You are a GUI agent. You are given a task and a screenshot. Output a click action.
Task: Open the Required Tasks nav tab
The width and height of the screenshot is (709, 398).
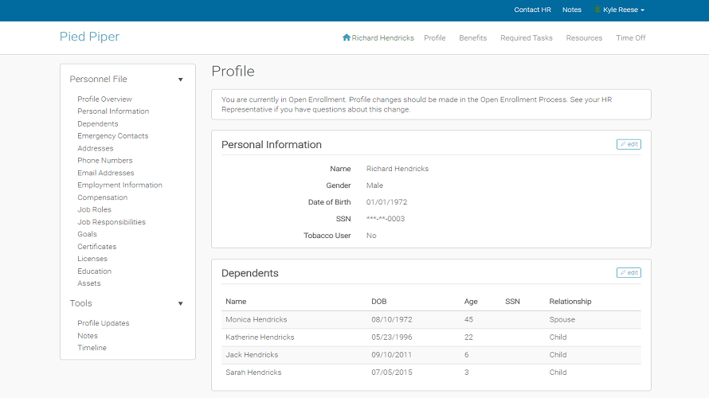[527, 38]
